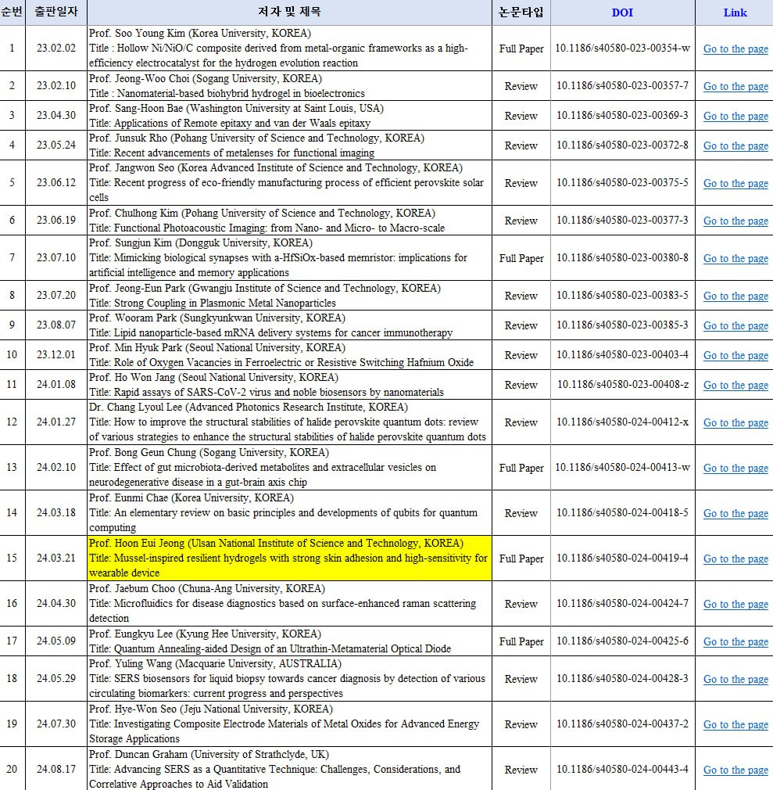This screenshot has width=773, height=790.
Task: Select DOI 10.1186/s40580-023-00354-w cell
Action: point(622,48)
